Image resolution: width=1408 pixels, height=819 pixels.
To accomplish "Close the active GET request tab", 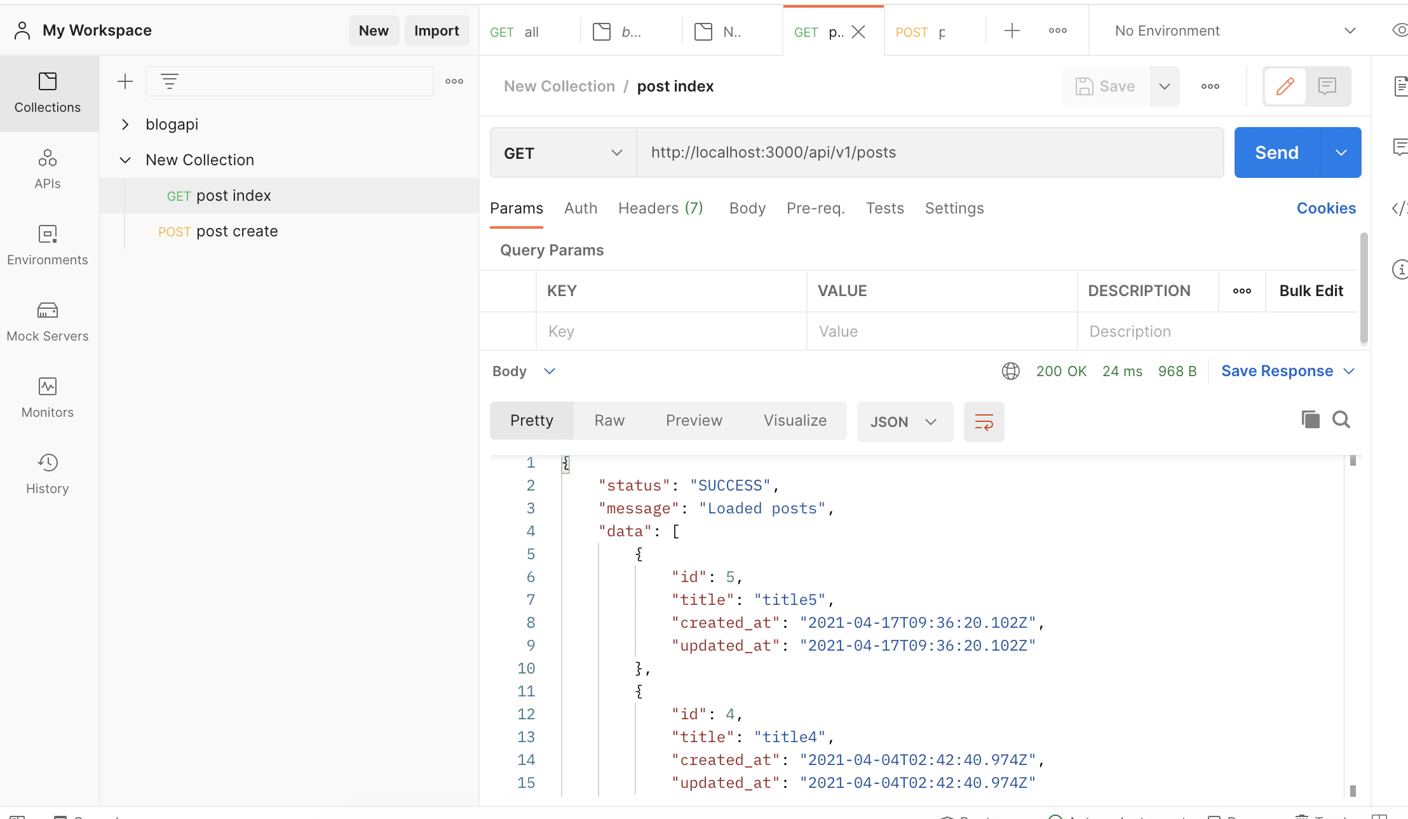I will click(858, 32).
